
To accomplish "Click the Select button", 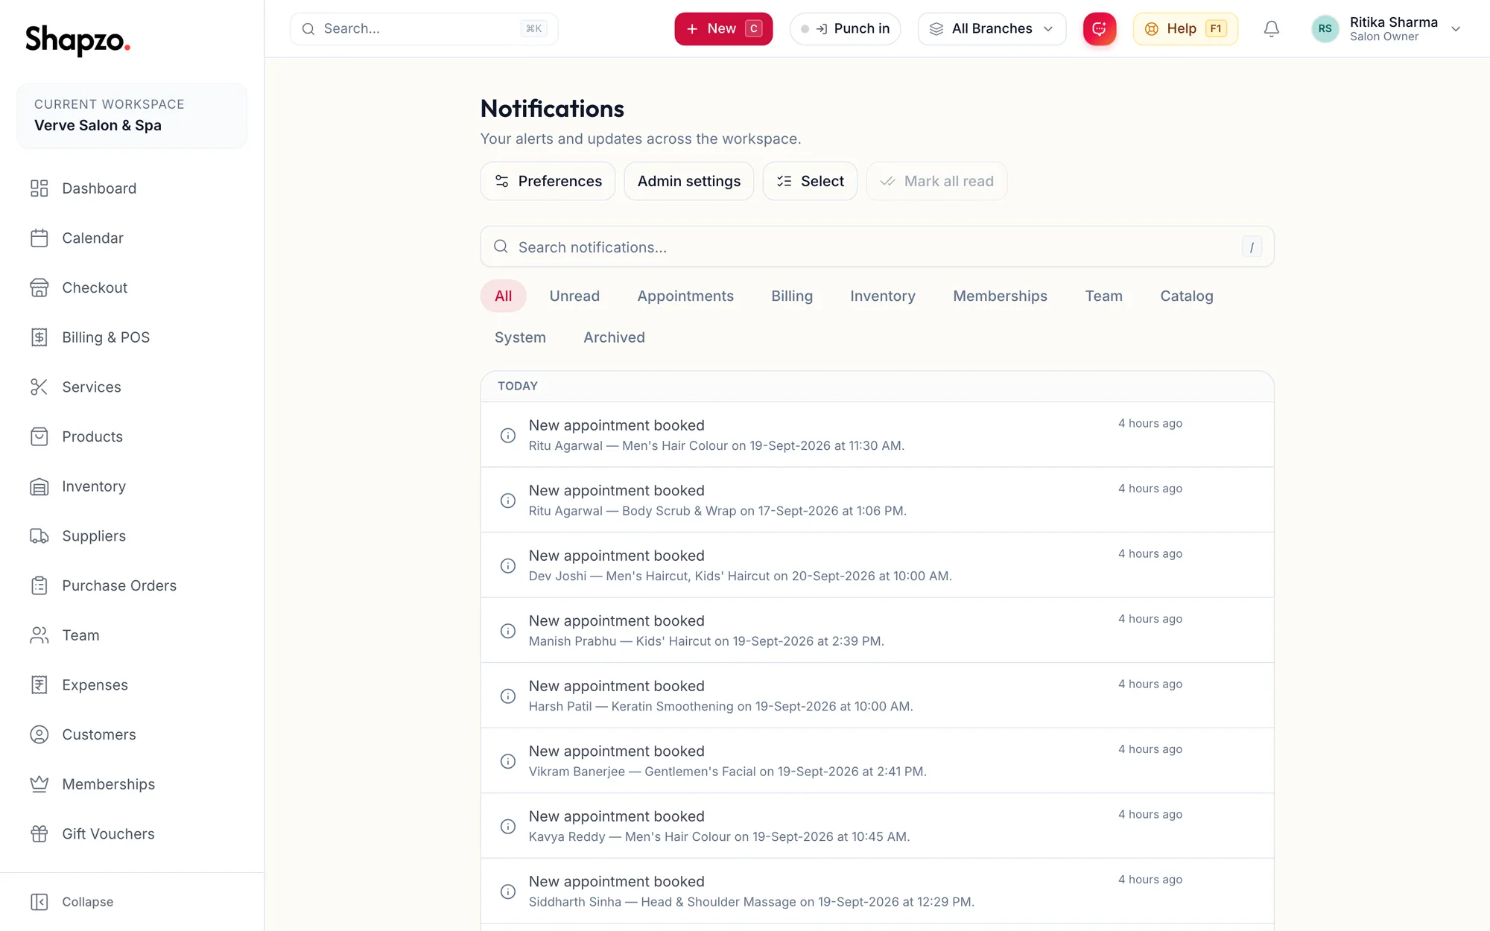I will [810, 181].
